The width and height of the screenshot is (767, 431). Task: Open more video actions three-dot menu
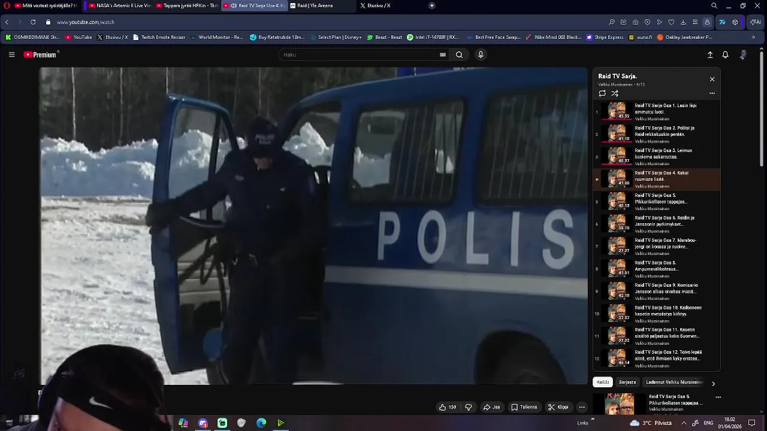[582, 407]
